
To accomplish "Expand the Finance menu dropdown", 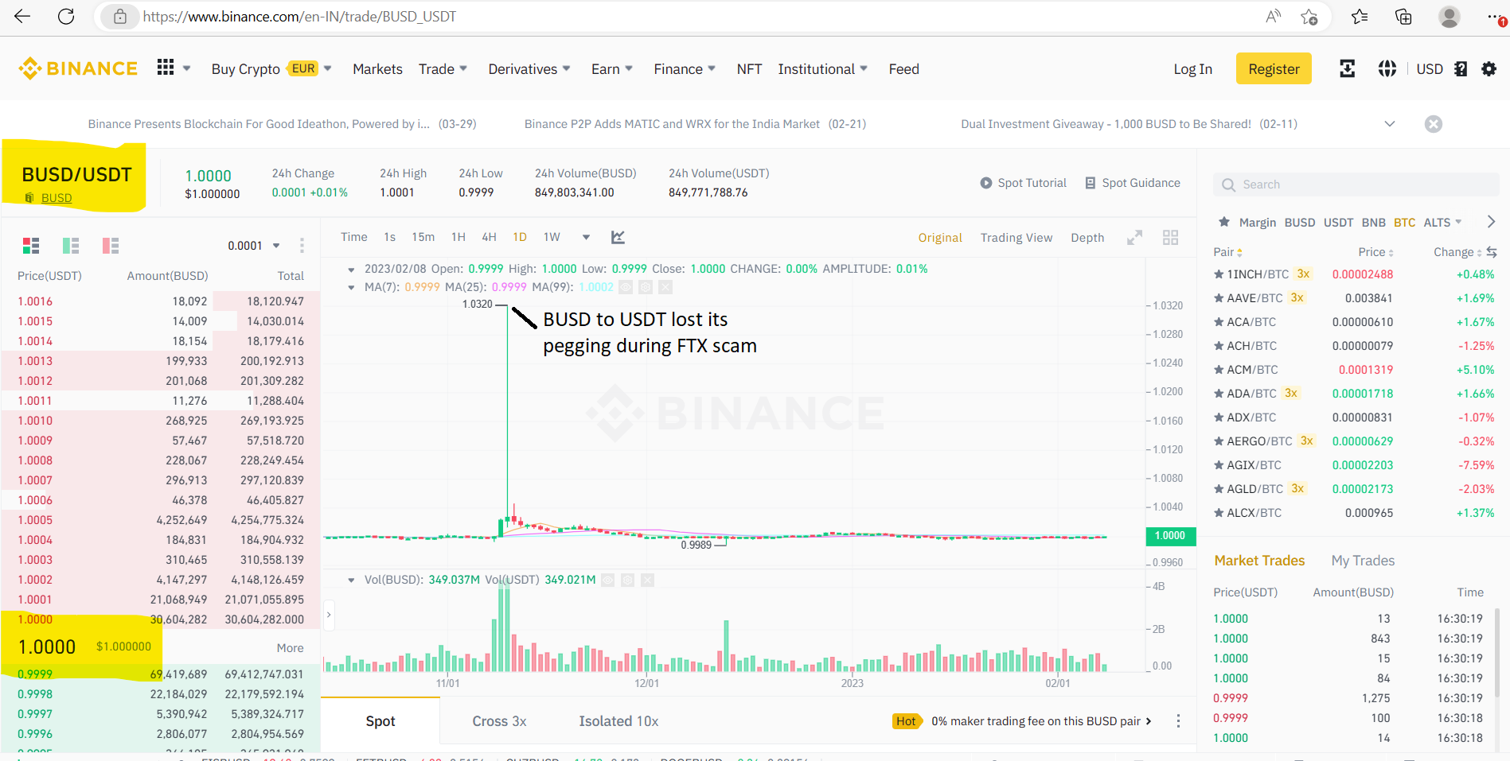I will 712,68.
